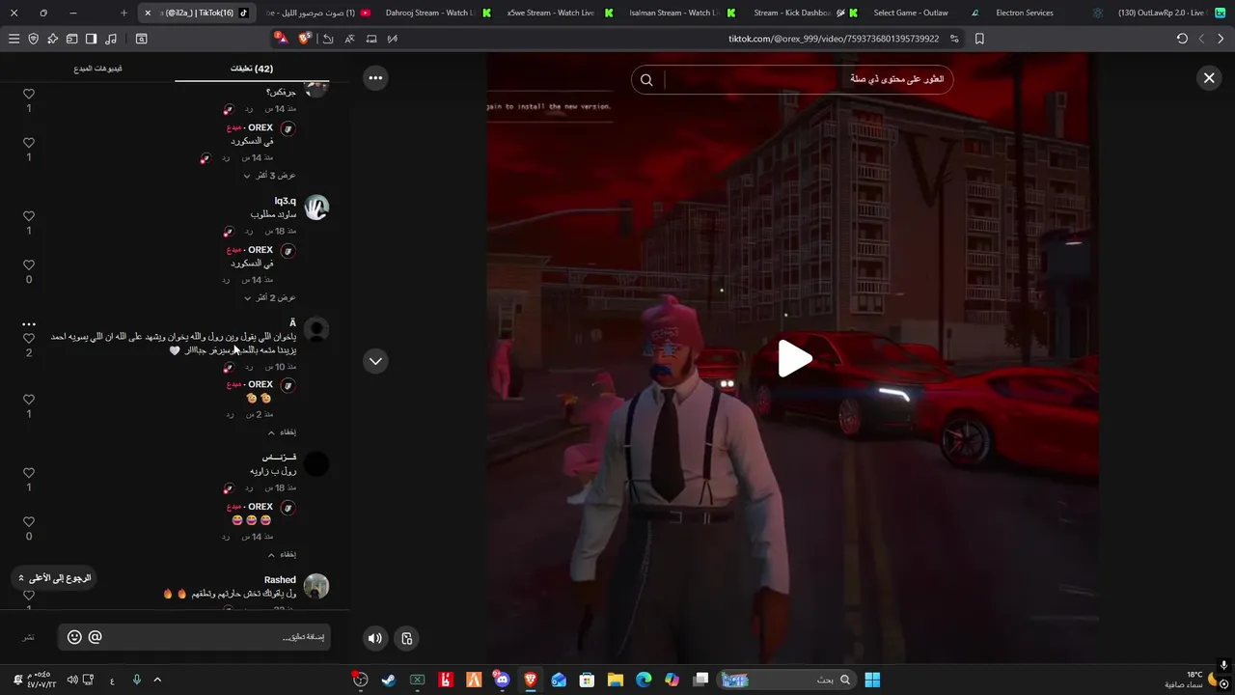This screenshot has width=1235, height=695.
Task: Open the tab search icon
Action: point(142,39)
